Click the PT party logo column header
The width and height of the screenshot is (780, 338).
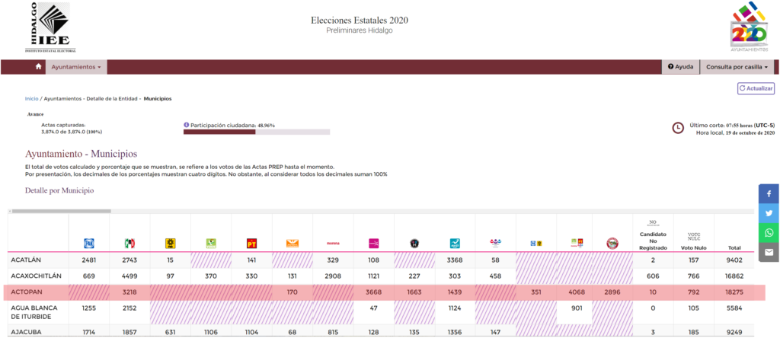pyautogui.click(x=252, y=244)
